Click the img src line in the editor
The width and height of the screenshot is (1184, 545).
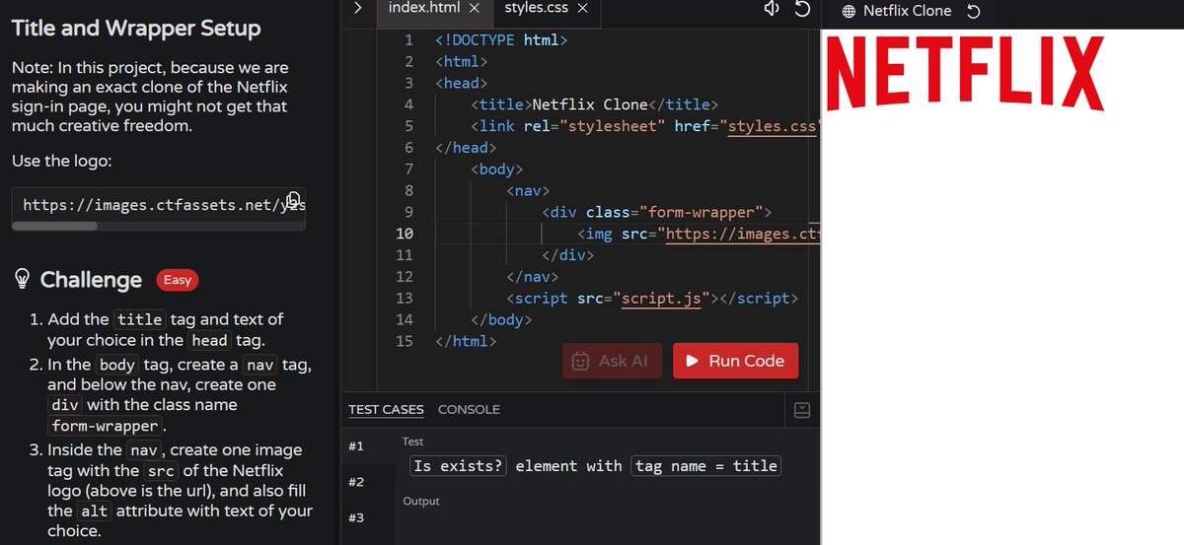(698, 234)
